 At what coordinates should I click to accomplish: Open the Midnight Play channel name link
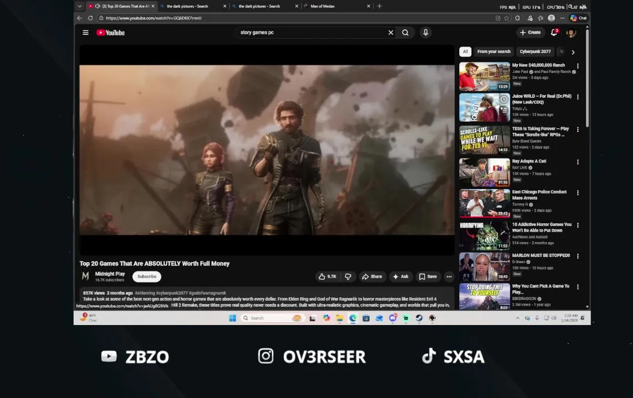click(x=110, y=274)
